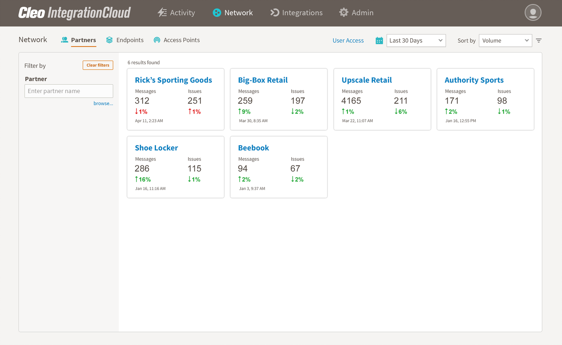Click Big-Box Retail messages 9% increase
This screenshot has width=562, height=345.
coord(244,111)
